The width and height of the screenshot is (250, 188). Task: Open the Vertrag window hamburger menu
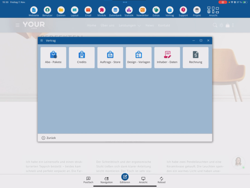point(42,40)
